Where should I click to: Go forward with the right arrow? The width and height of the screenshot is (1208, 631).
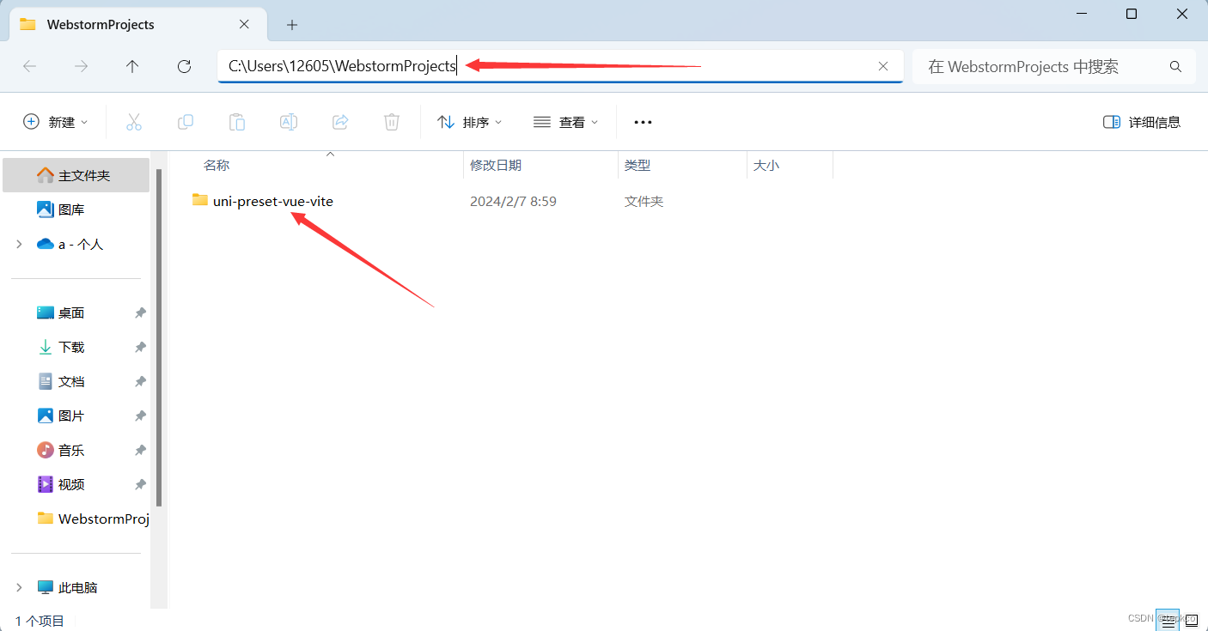click(81, 66)
